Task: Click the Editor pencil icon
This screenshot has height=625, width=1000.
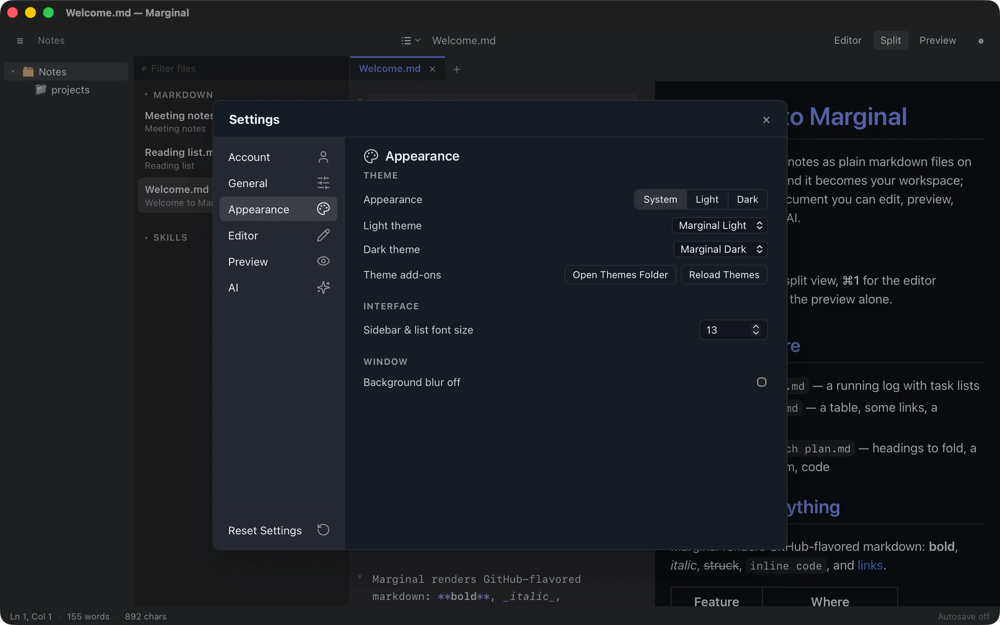Action: coord(323,235)
